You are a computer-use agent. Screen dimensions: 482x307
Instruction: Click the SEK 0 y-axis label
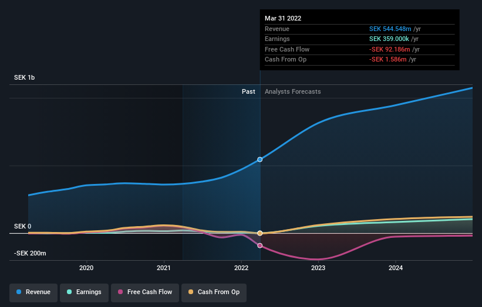[x=22, y=226]
